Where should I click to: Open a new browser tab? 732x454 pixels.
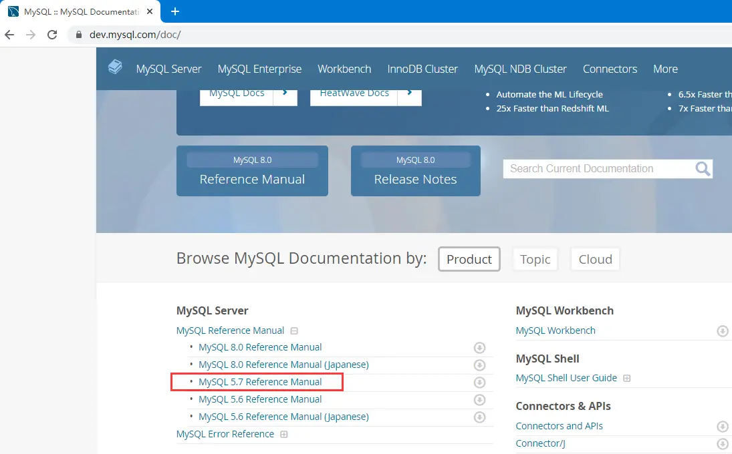pos(175,11)
